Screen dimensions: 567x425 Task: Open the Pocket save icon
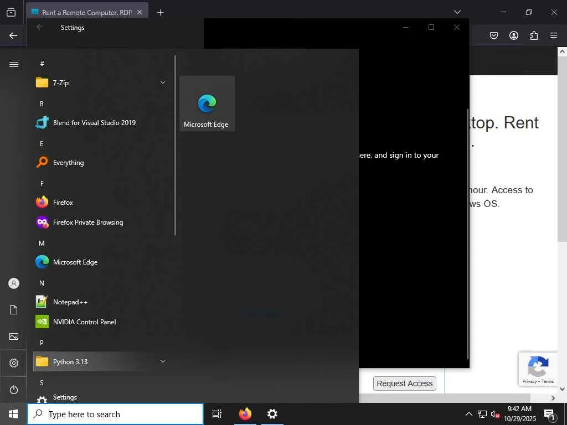coord(494,35)
